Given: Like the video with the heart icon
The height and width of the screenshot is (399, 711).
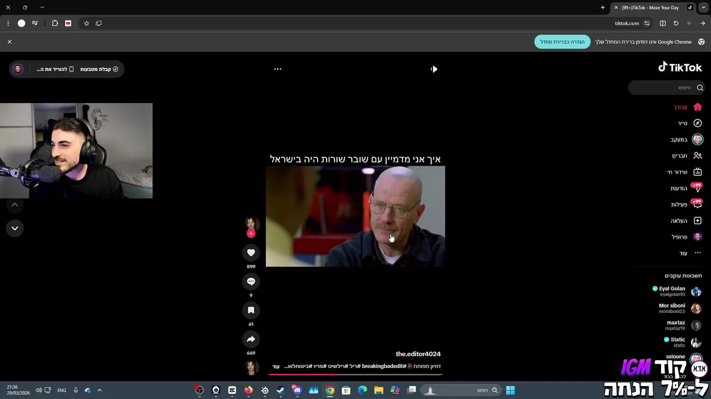Looking at the screenshot, I should [x=251, y=253].
